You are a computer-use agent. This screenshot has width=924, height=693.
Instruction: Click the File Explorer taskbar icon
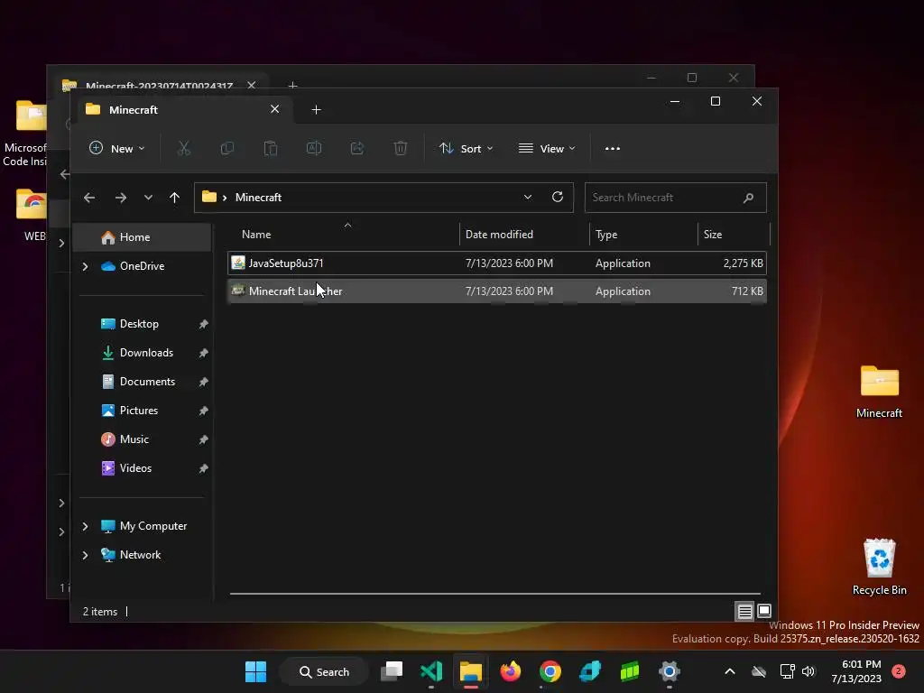tap(471, 671)
